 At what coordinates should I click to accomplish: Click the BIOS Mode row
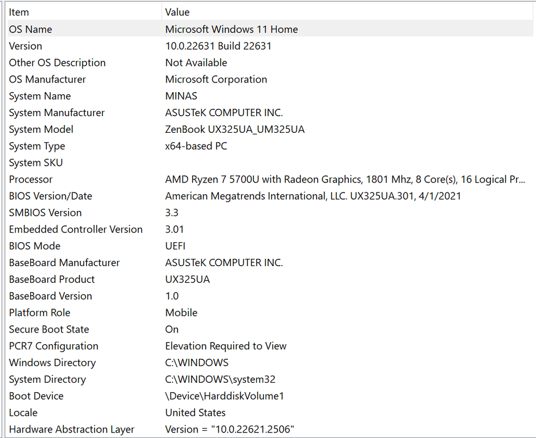click(35, 246)
